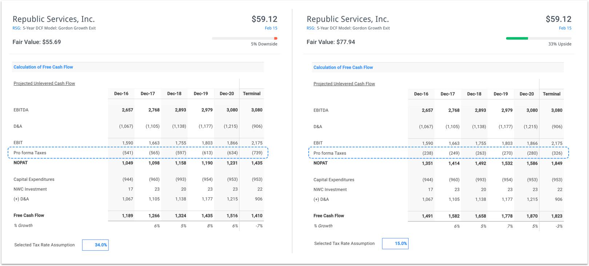This screenshot has width=589, height=266.
Task: Click the 33% Upside progress bar
Action: pyautogui.click(x=539, y=38)
